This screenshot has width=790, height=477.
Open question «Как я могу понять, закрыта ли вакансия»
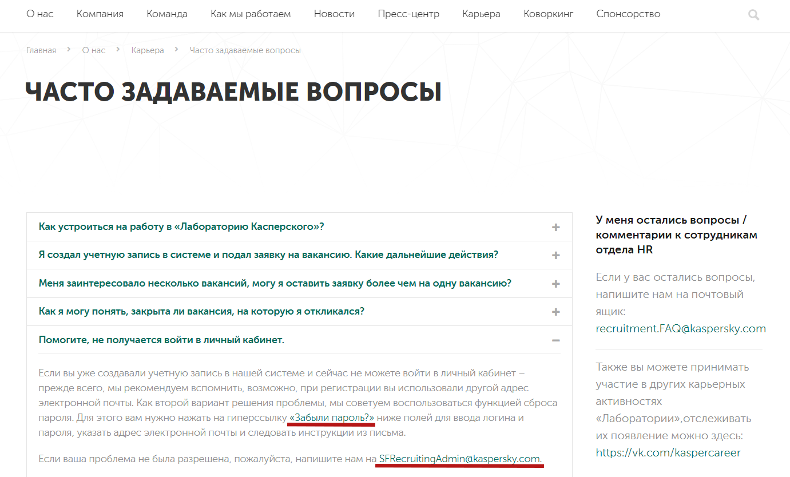click(201, 311)
